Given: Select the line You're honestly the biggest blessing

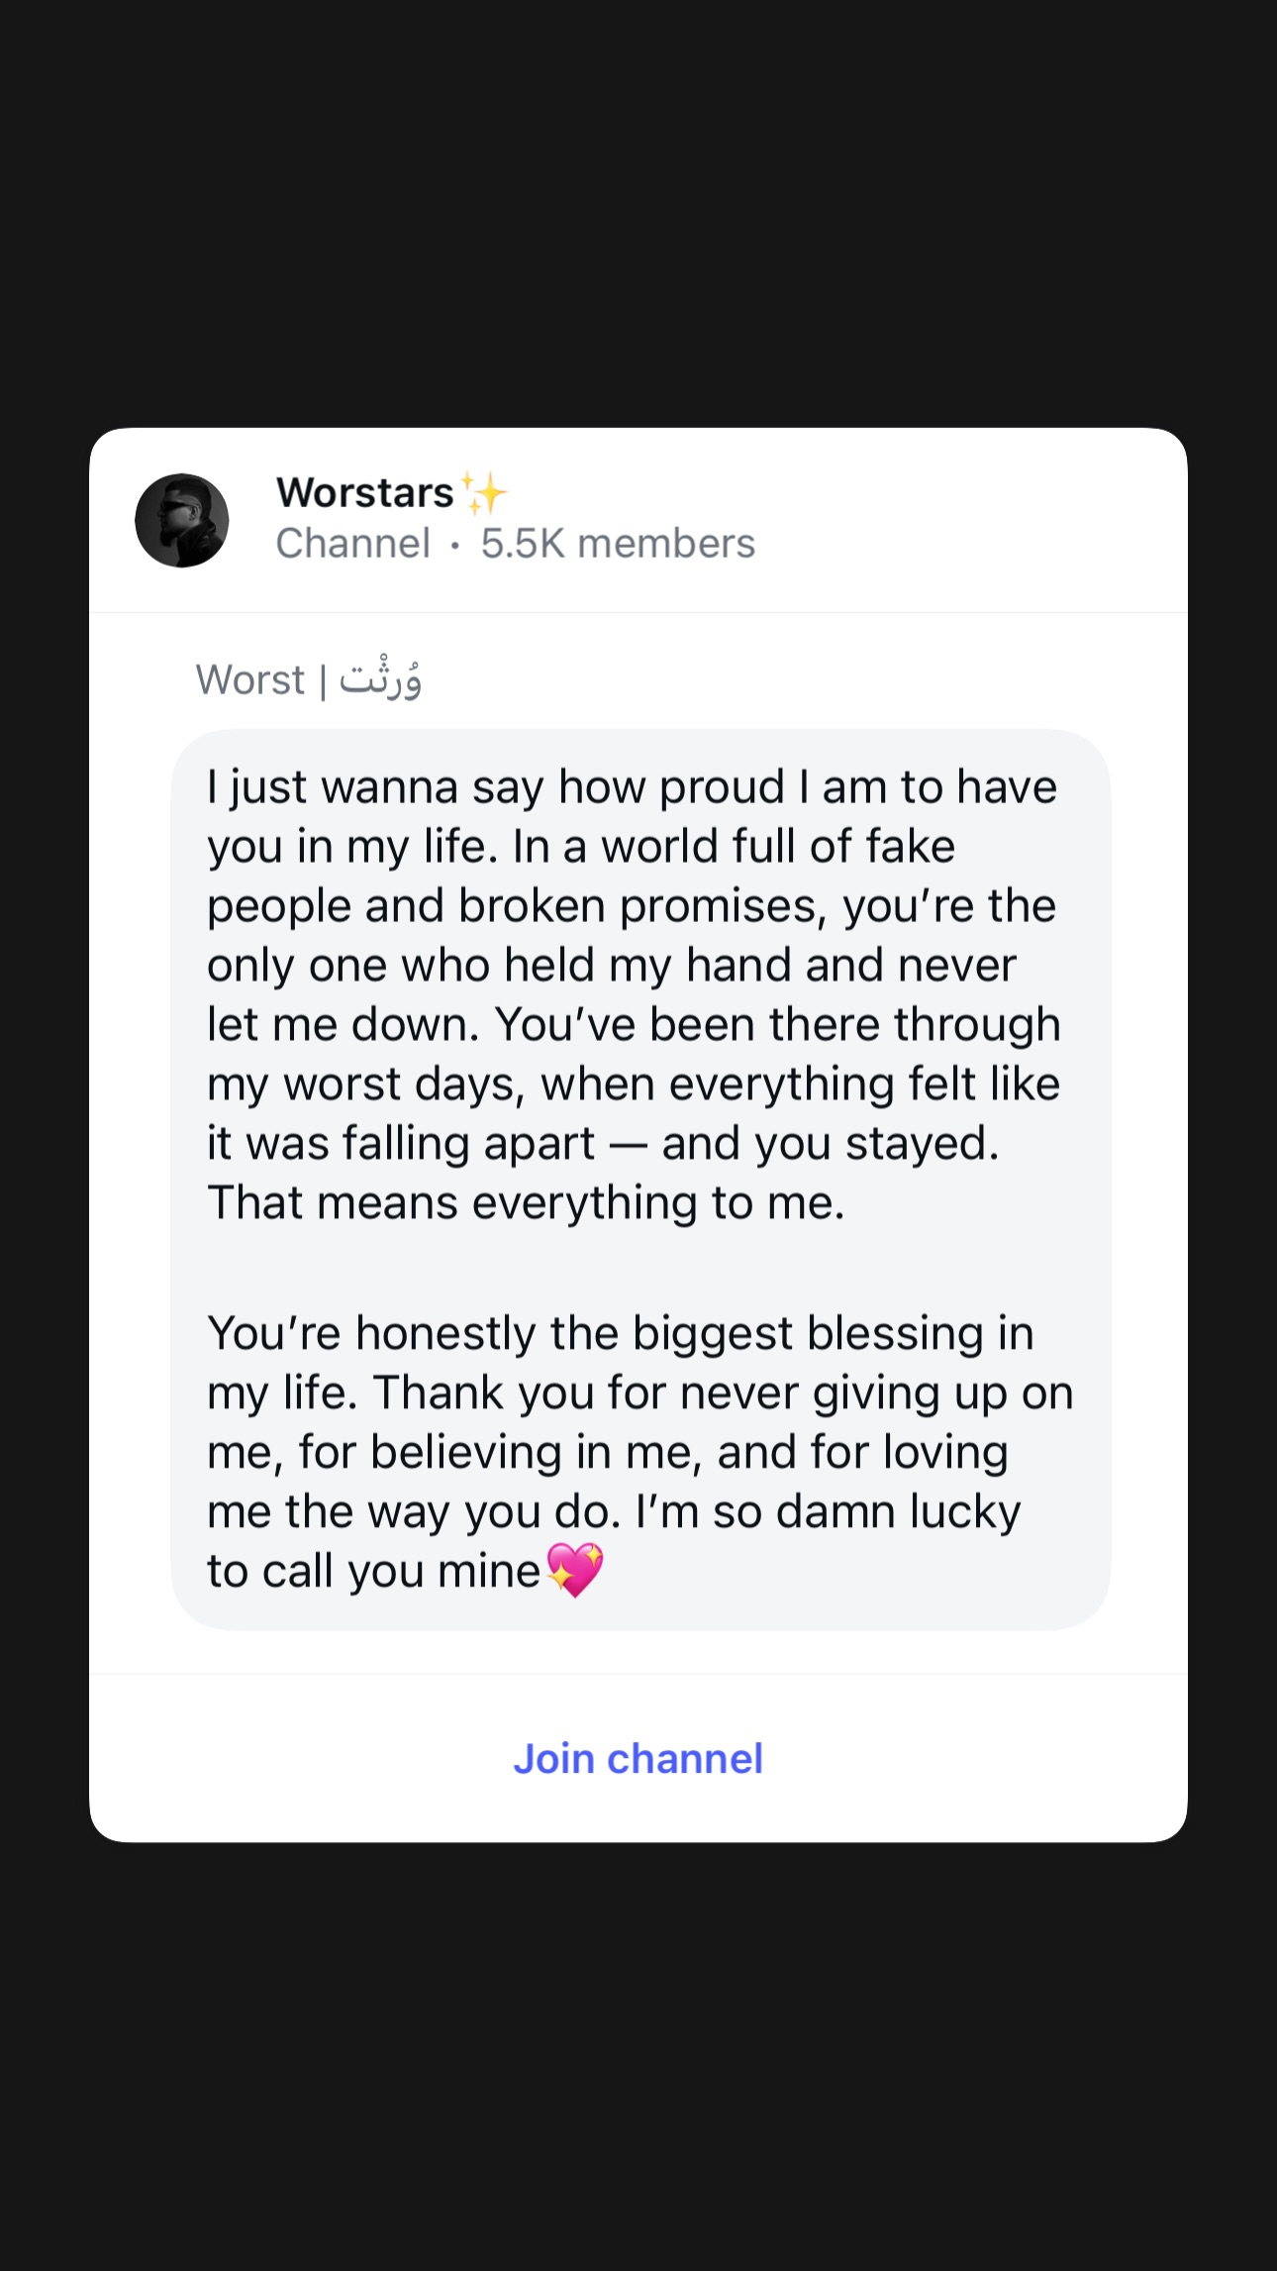Looking at the screenshot, I should point(620,1334).
